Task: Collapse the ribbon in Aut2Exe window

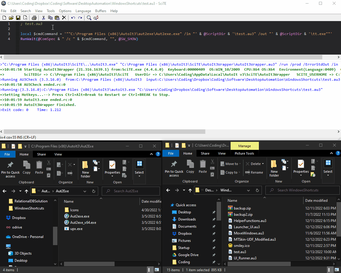Action: pos(151,154)
